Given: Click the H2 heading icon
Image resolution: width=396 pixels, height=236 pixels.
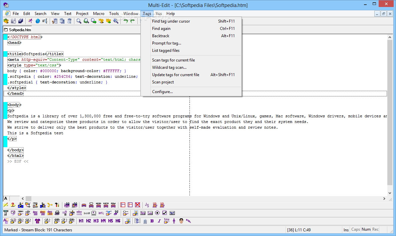Looking at the screenshot, I should tap(88, 221).
